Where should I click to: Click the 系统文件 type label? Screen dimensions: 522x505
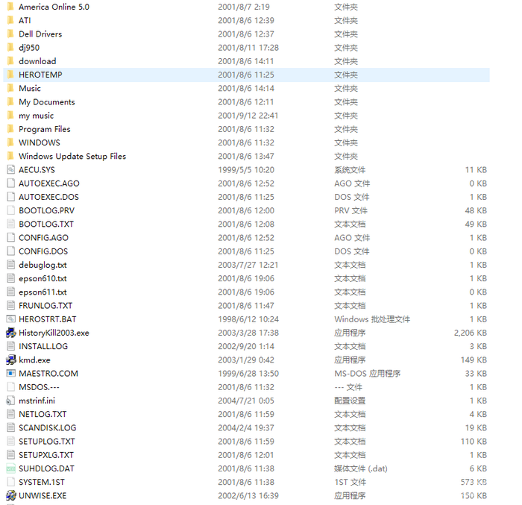[350, 170]
